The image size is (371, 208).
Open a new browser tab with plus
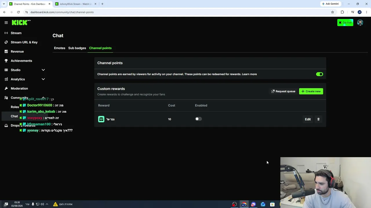coord(102,4)
